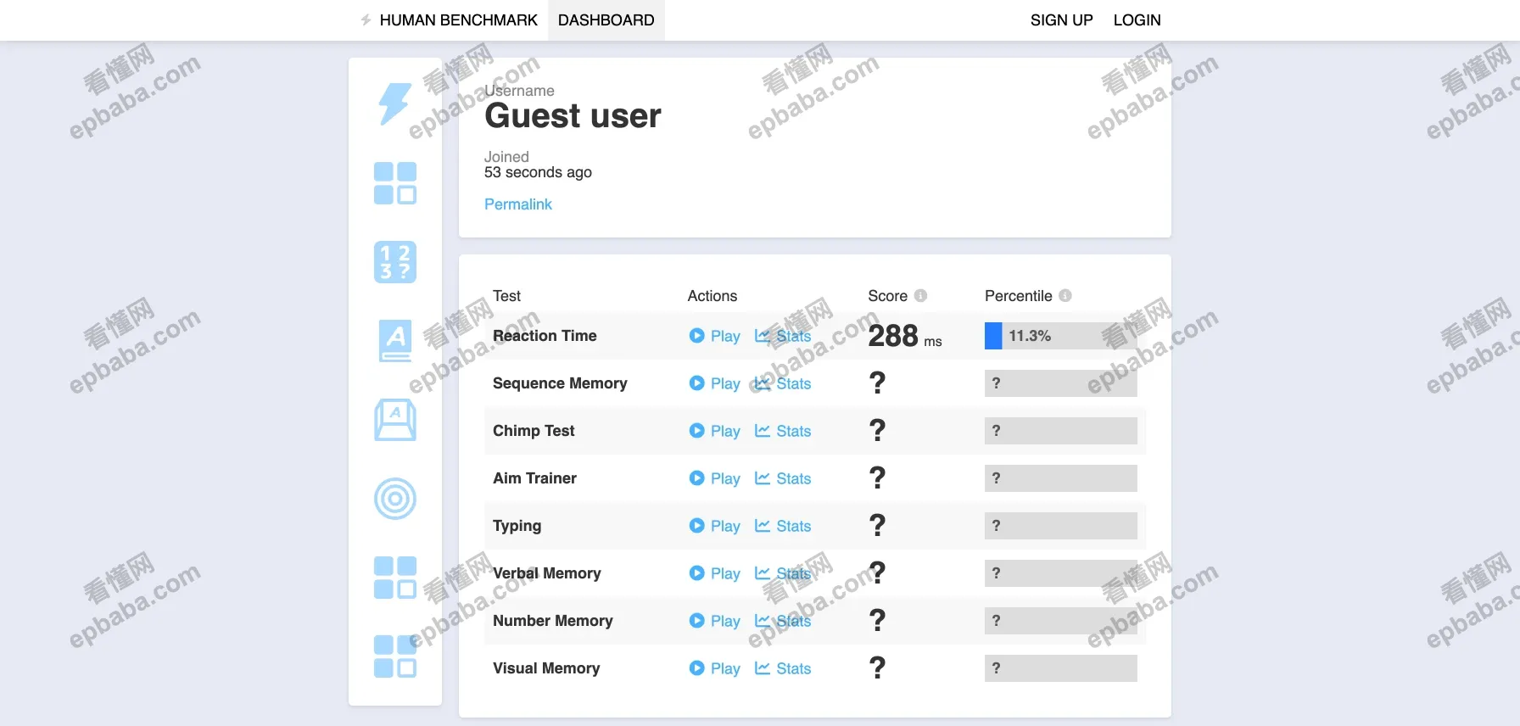Image resolution: width=1520 pixels, height=726 pixels.
Task: View Stats for Chimp Test
Action: coord(783,431)
